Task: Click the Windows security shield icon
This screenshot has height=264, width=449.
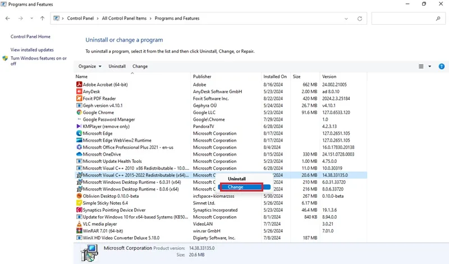Action: (5, 58)
